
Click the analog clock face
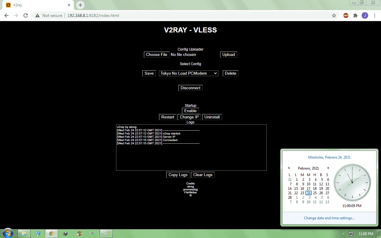(x=352, y=182)
